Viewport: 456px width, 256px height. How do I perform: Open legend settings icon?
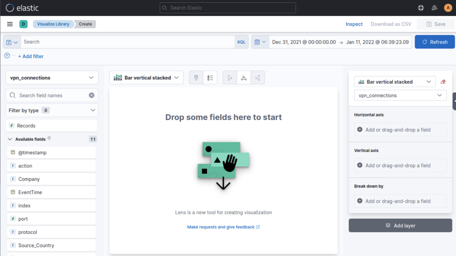pyautogui.click(x=210, y=78)
